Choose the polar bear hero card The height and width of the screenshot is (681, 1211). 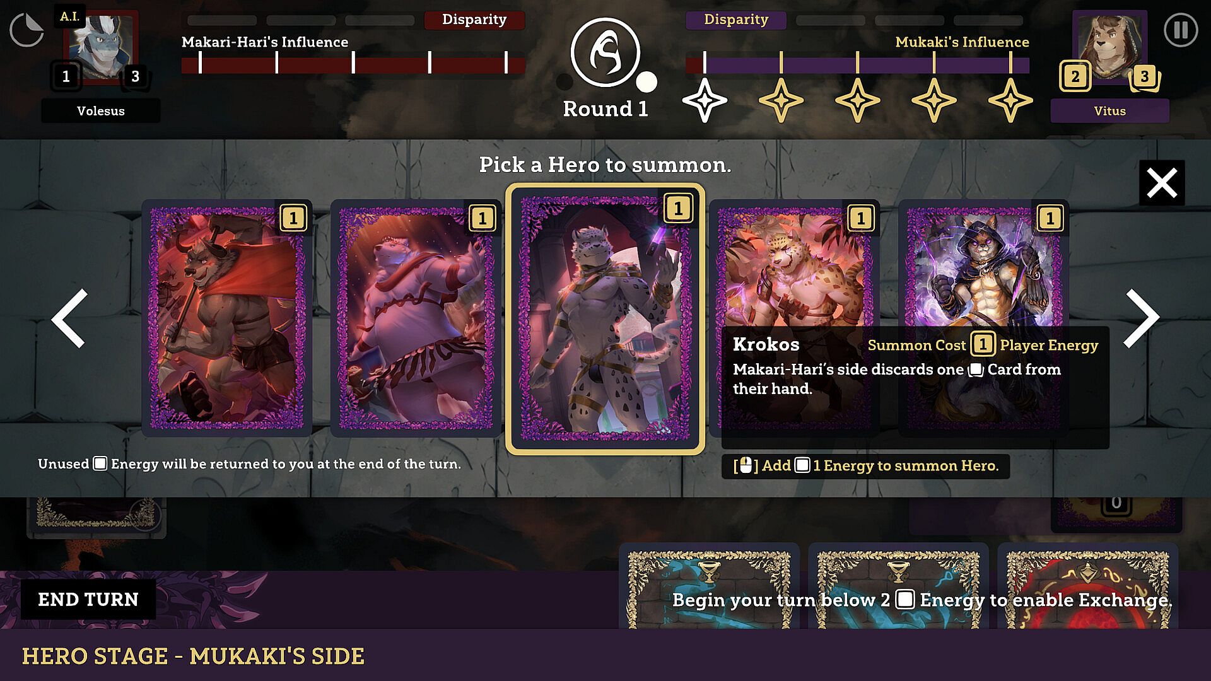tap(416, 318)
